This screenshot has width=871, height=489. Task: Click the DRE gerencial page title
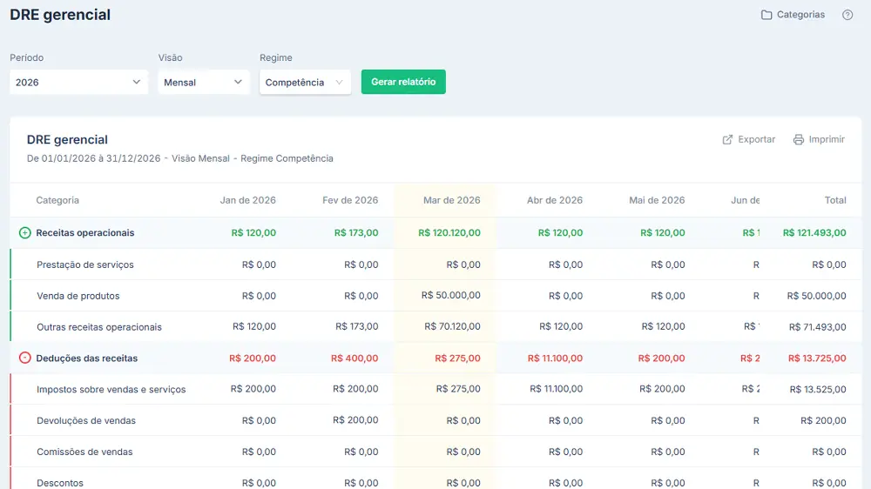point(60,15)
